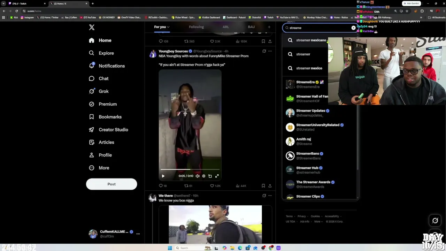The image size is (446, 251).
Task: Click the X logo in the sidebar
Action: pyautogui.click(x=92, y=27)
